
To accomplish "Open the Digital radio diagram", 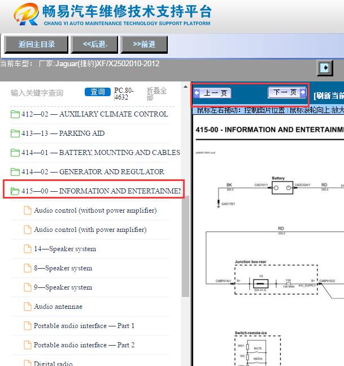I will tap(53, 363).
